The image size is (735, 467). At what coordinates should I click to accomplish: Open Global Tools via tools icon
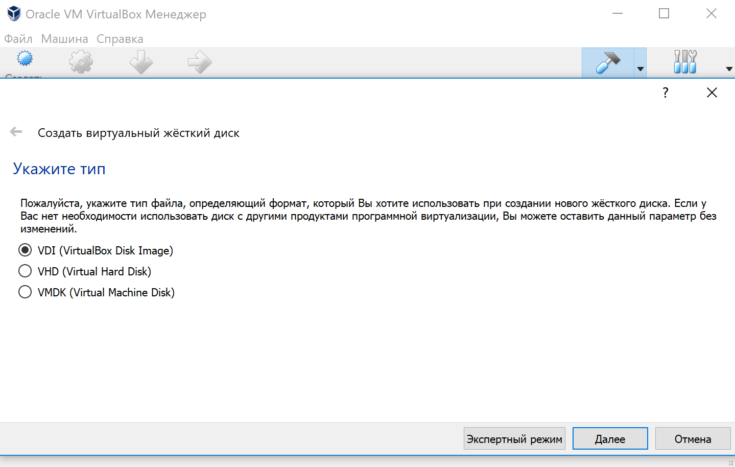[x=684, y=61]
